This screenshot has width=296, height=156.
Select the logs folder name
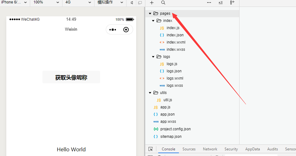pyautogui.click(x=166, y=57)
